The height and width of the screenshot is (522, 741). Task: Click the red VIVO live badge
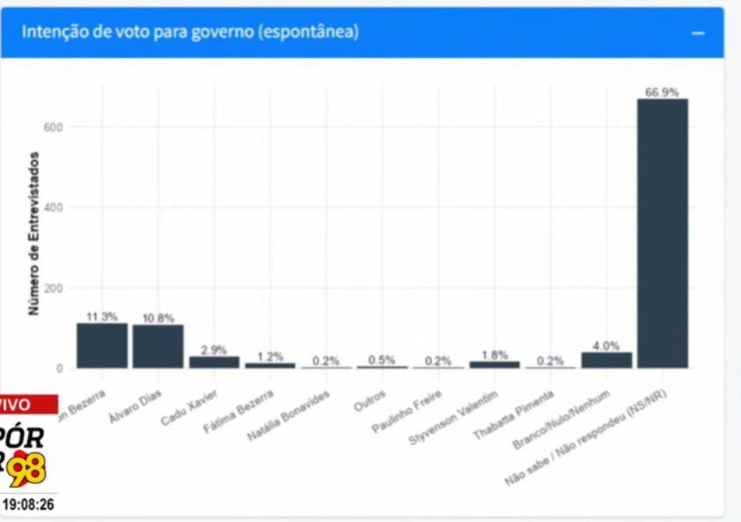coord(26,404)
